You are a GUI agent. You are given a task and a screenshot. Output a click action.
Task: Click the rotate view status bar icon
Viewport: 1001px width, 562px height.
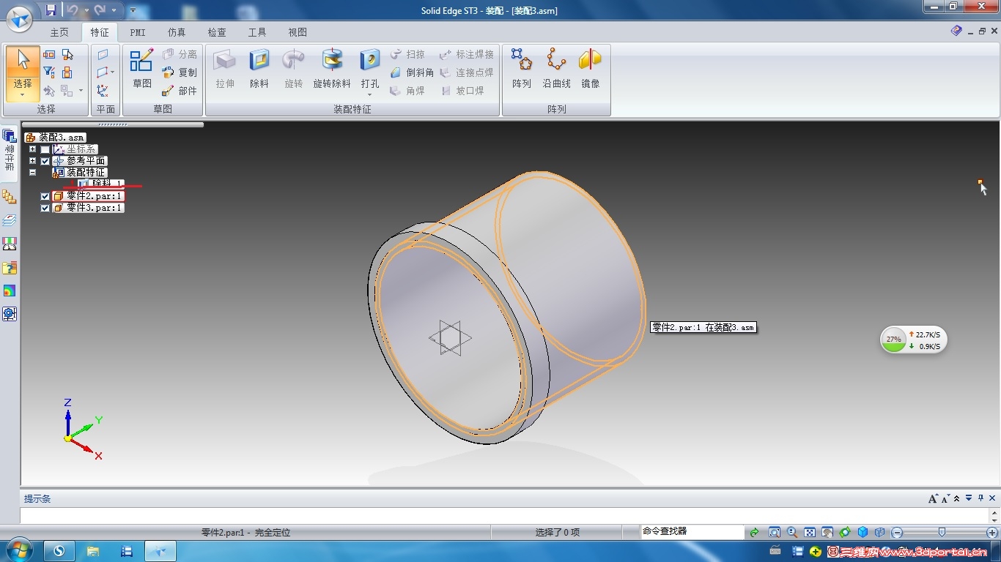point(845,533)
